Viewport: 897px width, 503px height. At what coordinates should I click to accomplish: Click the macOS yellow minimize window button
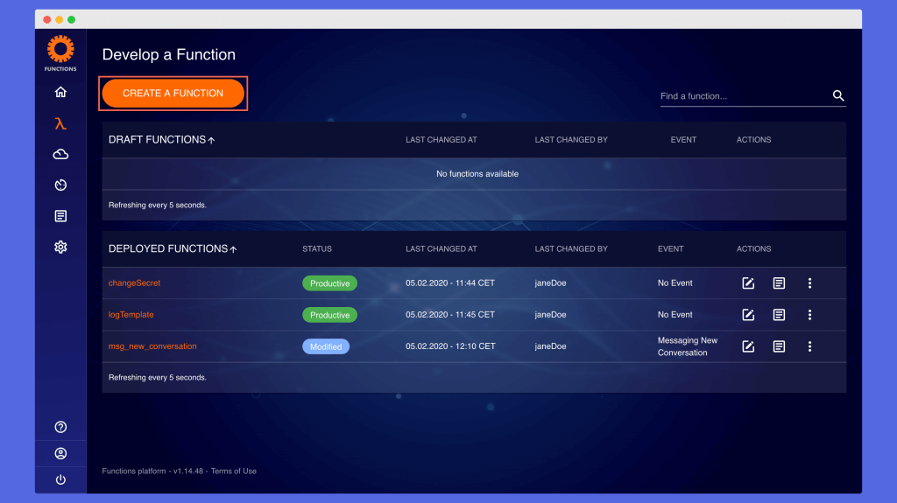tap(59, 19)
